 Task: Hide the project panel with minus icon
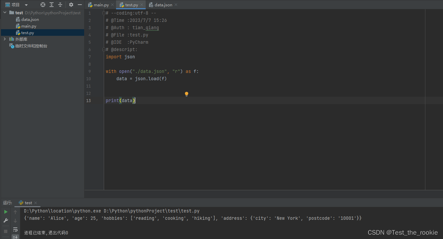[x=80, y=5]
